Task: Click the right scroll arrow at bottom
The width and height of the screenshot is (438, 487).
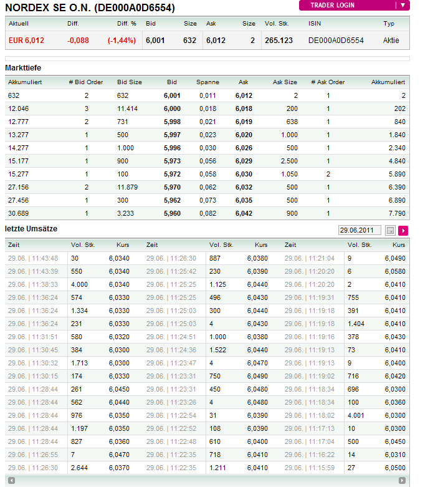Action: pyautogui.click(x=402, y=481)
